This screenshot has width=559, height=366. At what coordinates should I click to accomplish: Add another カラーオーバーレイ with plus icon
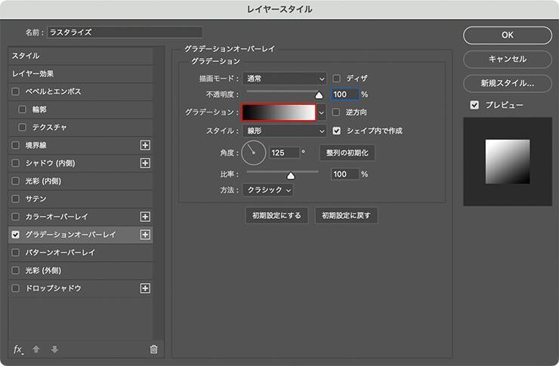tap(146, 217)
